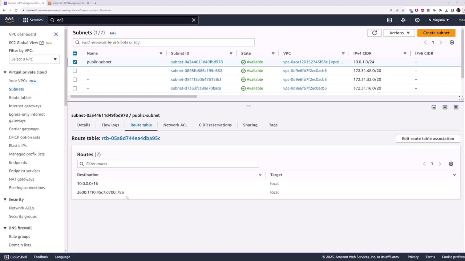The height and width of the screenshot is (261, 465).
Task: Clear the ec2 search text
Action: [x=194, y=20]
